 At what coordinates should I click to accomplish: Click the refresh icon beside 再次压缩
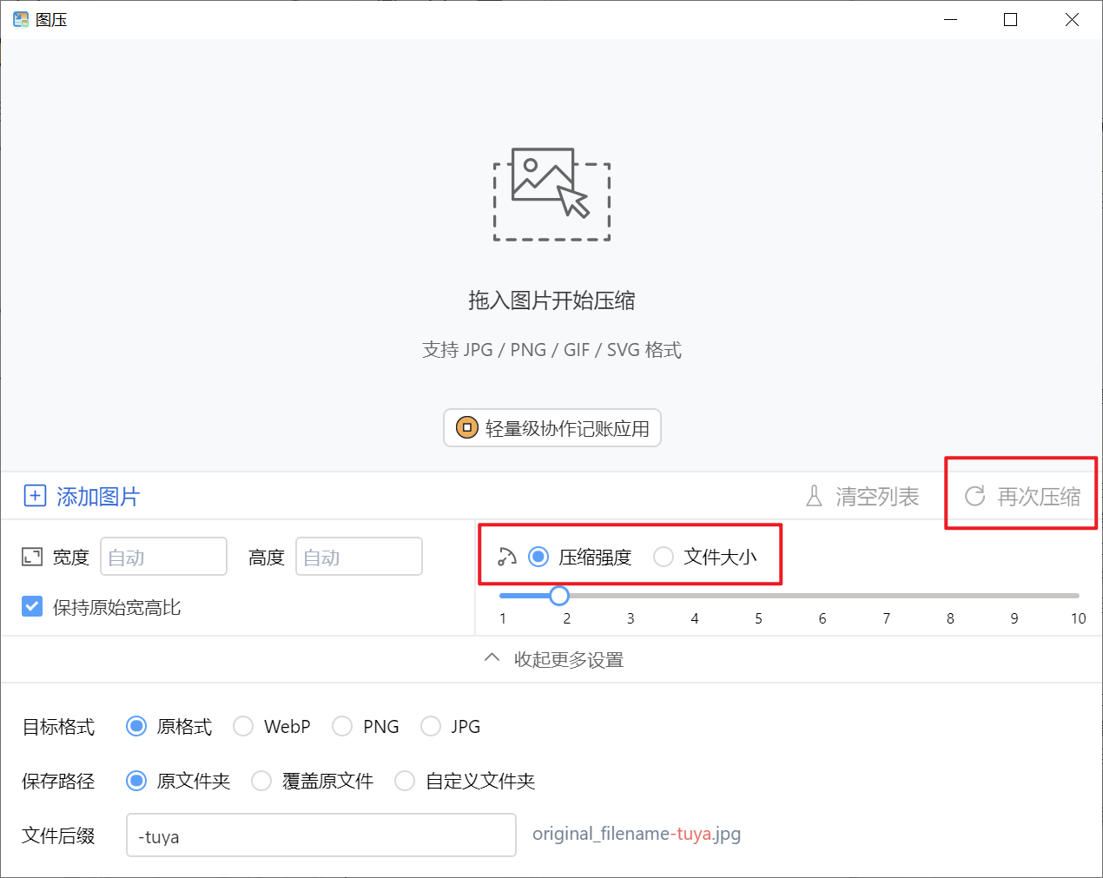tap(975, 496)
